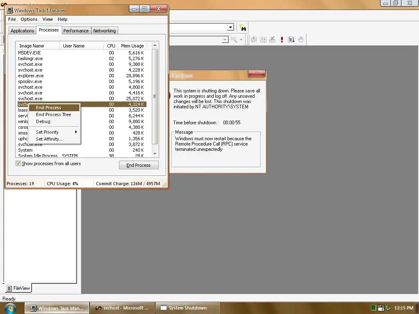Click the hand breakpoint icon in toolbar
Screen dimensions: 419x314
(301, 40)
